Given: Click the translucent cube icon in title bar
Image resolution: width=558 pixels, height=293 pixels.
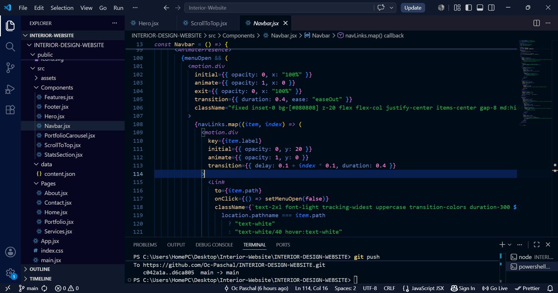Looking at the screenshot, I should [x=441, y=7].
